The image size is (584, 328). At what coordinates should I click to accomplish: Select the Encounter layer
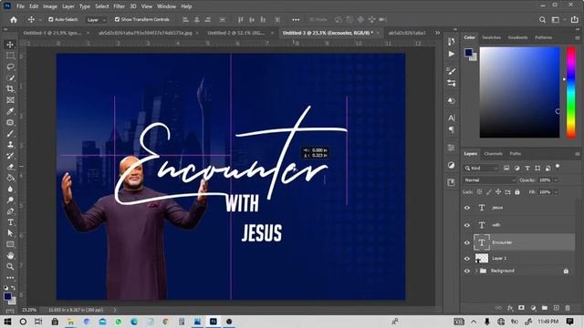518,242
